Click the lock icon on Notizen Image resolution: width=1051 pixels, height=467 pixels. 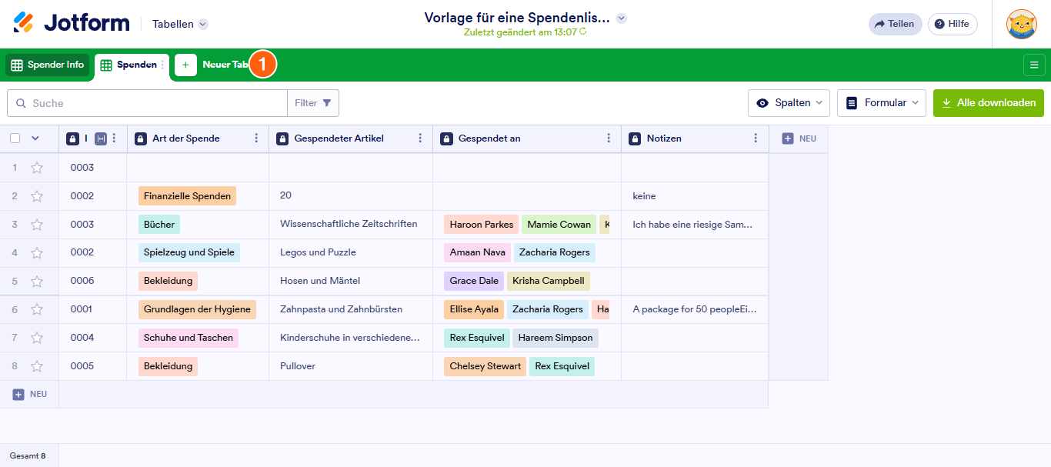[x=635, y=138]
